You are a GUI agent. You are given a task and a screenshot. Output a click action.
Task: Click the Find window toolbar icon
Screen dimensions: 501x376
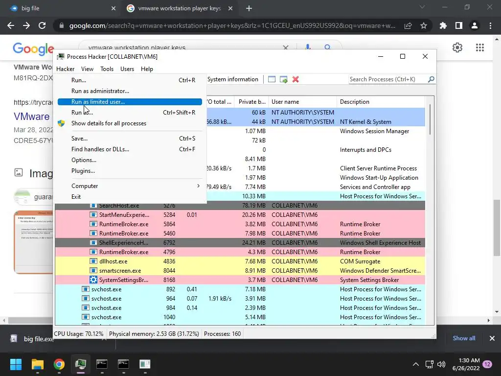pyautogui.click(x=272, y=79)
